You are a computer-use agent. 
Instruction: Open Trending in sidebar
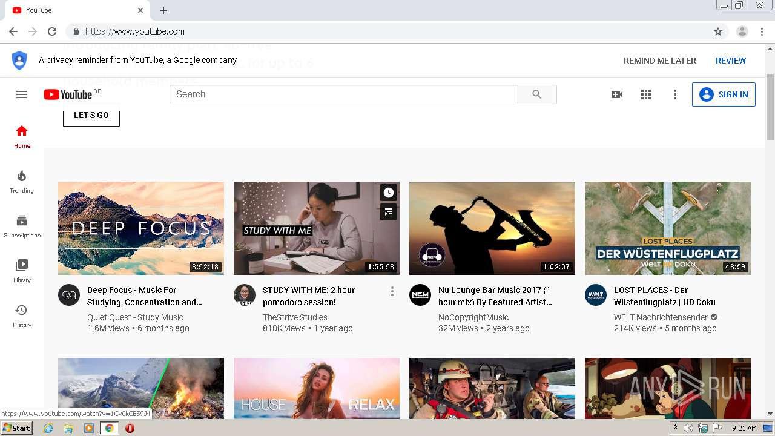[x=22, y=182]
